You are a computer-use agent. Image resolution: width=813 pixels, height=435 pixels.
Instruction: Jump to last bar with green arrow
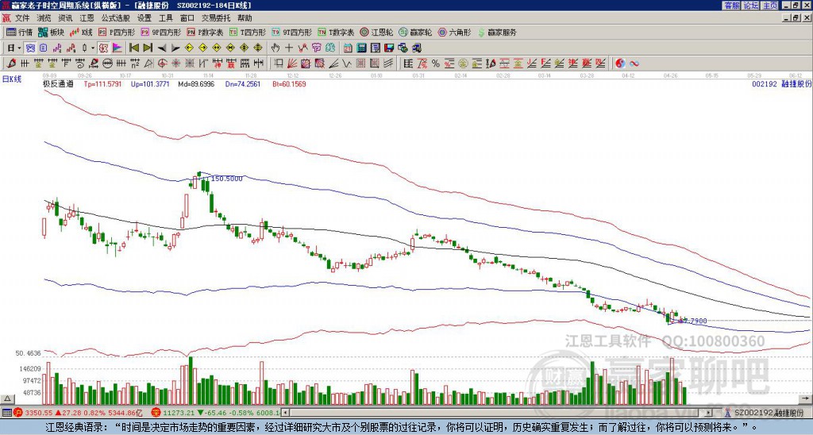coord(148,48)
